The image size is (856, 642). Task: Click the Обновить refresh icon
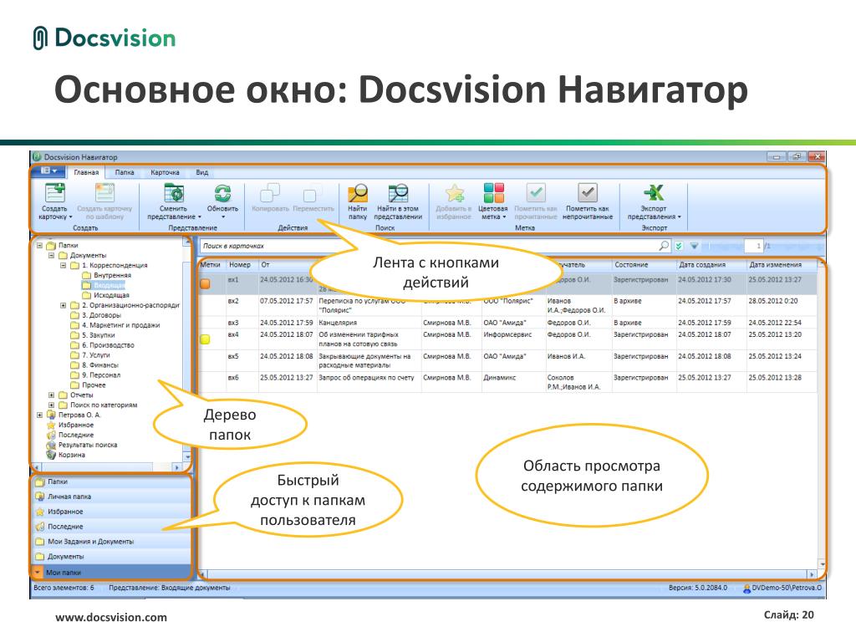coord(222,193)
